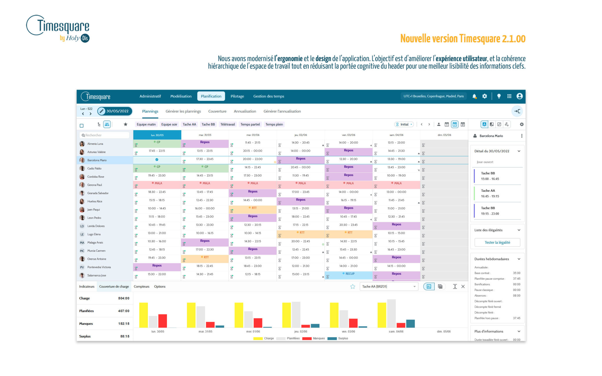Go to previous week under Lun - S22

(83, 114)
